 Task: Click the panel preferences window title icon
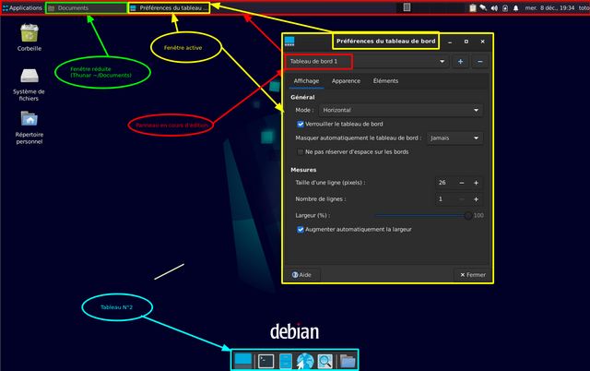(x=289, y=42)
